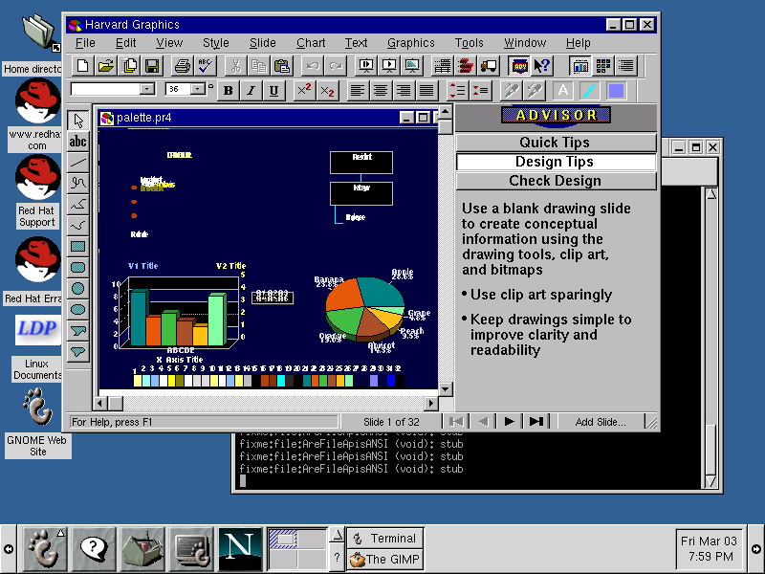Open the Tools menu
This screenshot has height=574, width=765.
(469, 43)
